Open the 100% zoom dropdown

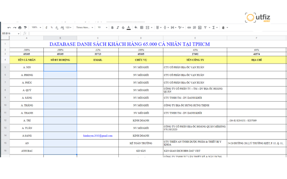tap(36, 28)
